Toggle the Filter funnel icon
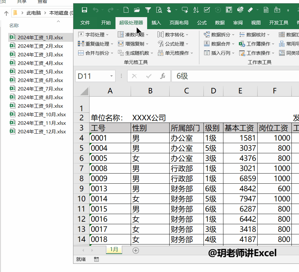This screenshot has width=299, height=272. (x=148, y=10)
